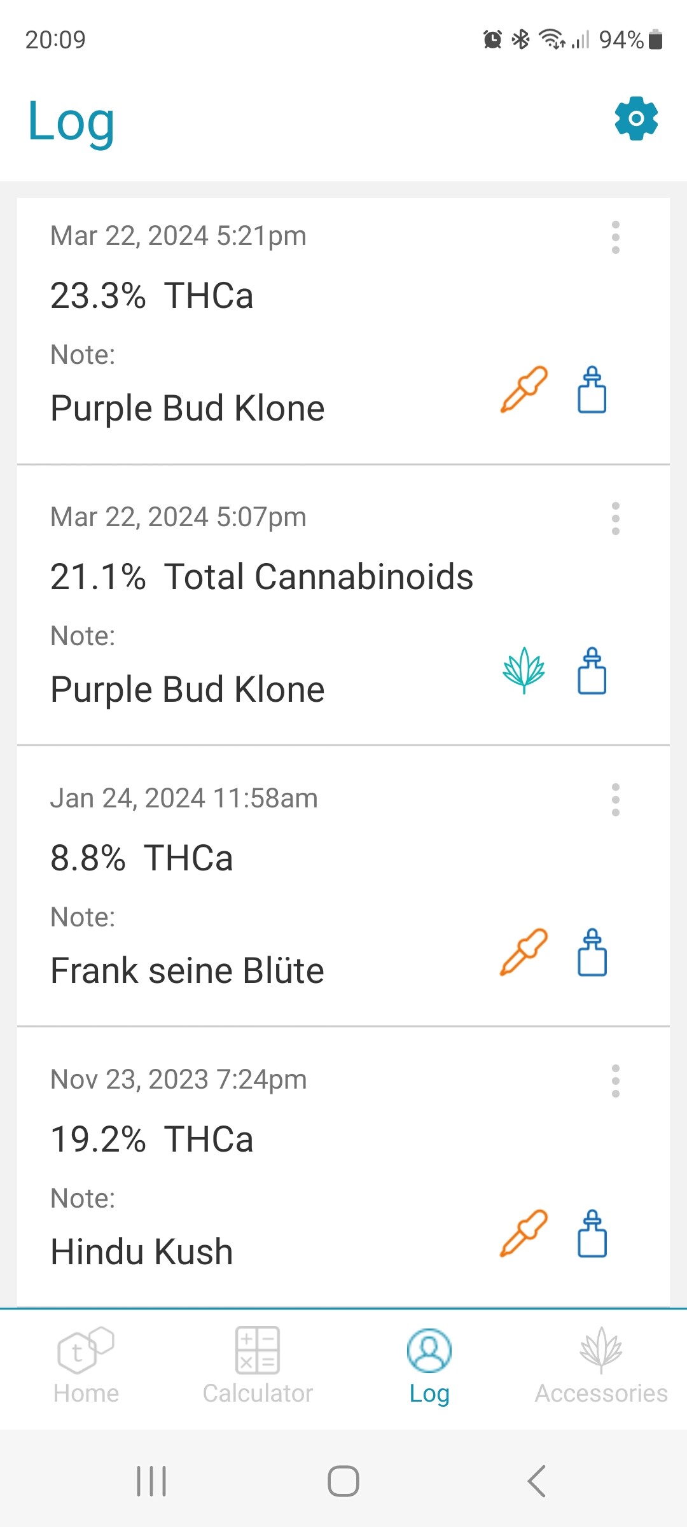Tap leaf icon on Total Cannabinoids entry

pyautogui.click(x=524, y=671)
